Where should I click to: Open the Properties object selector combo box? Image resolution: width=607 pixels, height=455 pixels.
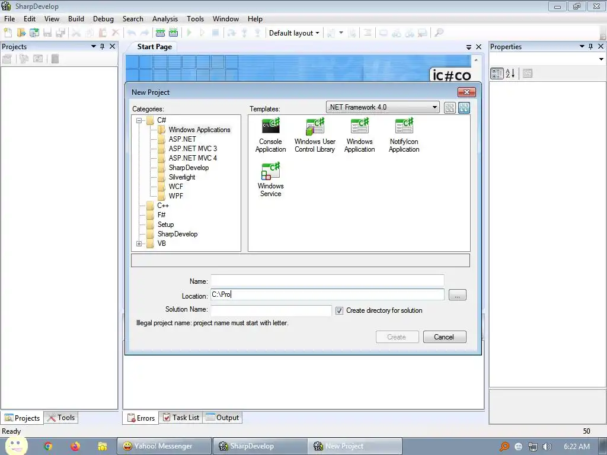coord(547,59)
